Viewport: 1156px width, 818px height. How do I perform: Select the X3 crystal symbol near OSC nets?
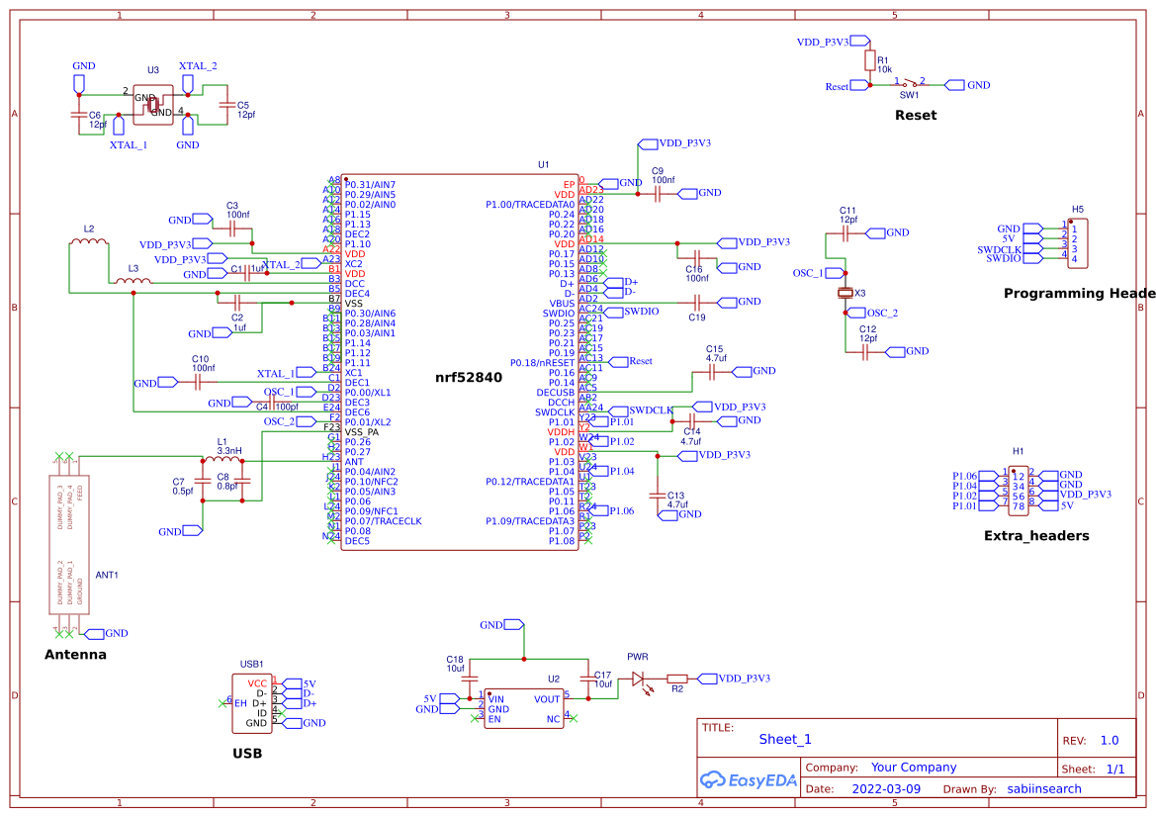pos(845,293)
